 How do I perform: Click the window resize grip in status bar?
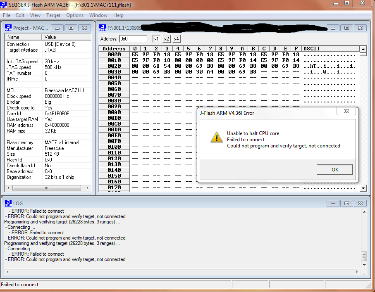pyautogui.click(x=369, y=285)
